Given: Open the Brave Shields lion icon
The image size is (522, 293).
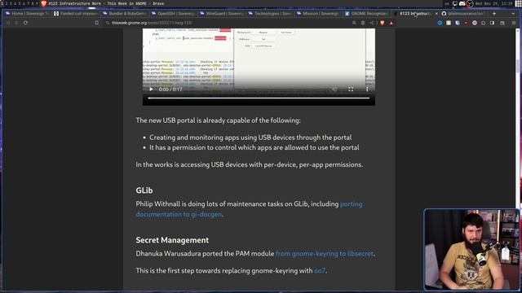Looking at the screenshot, I should [x=383, y=23].
